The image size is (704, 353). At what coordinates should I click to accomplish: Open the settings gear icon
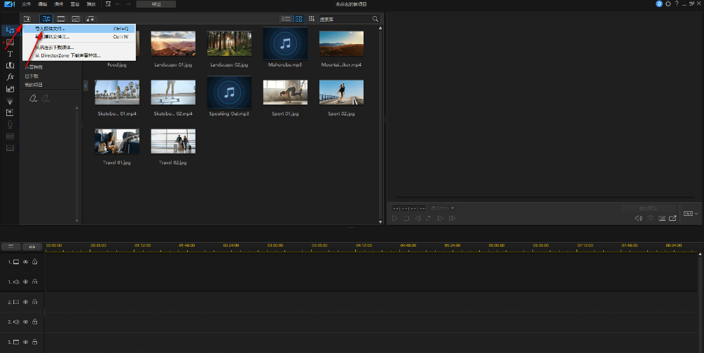tap(668, 4)
